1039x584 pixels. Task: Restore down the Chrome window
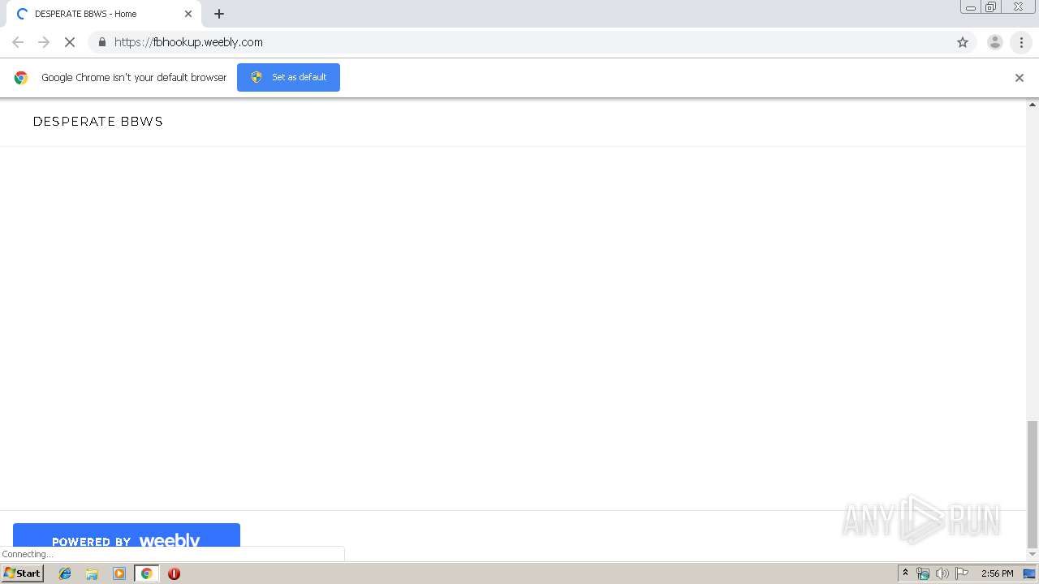[x=991, y=7]
